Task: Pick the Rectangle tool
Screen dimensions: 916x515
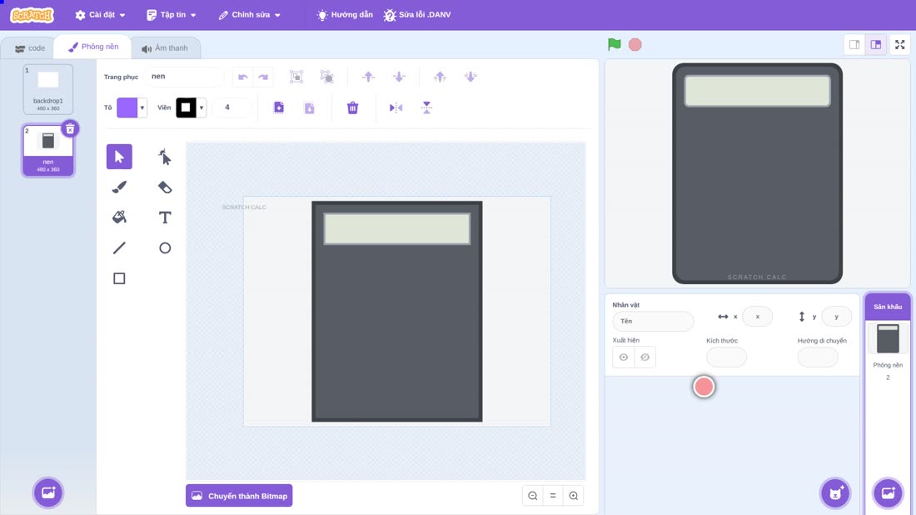Action: [x=119, y=278]
